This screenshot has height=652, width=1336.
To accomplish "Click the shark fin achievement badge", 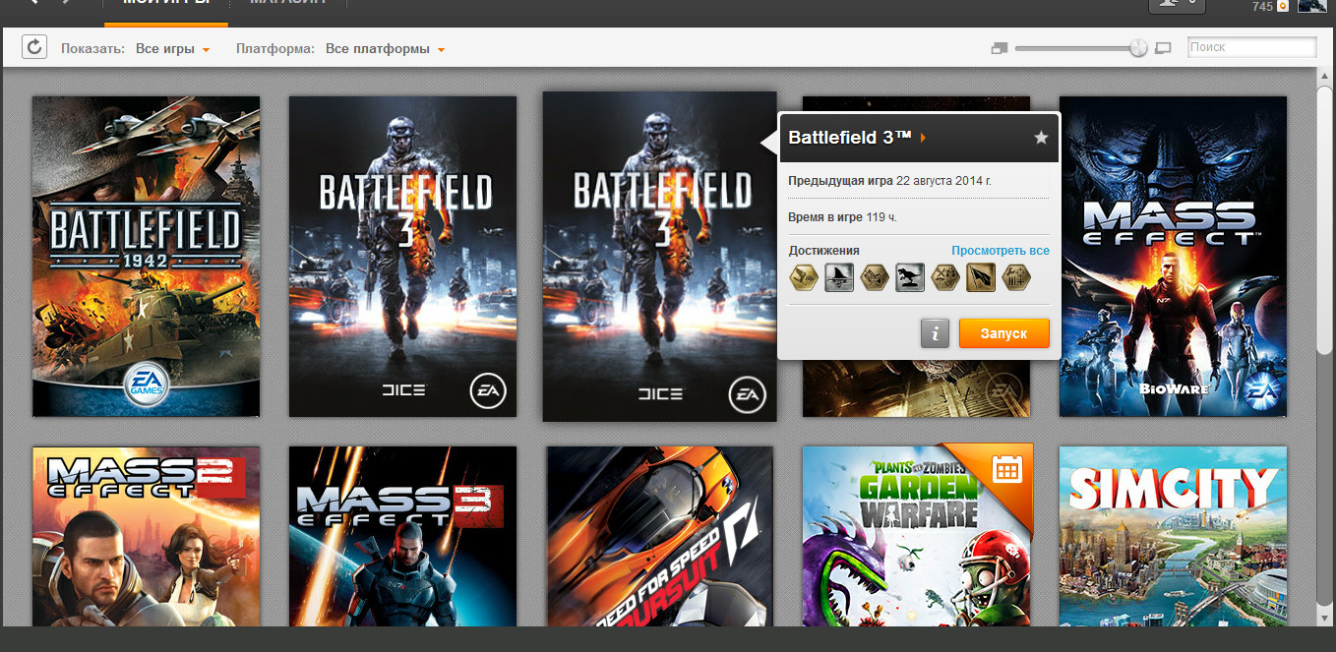I will (x=839, y=279).
